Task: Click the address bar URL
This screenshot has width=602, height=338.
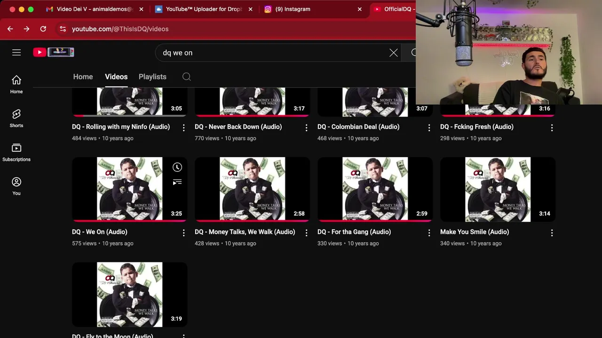Action: (120, 29)
